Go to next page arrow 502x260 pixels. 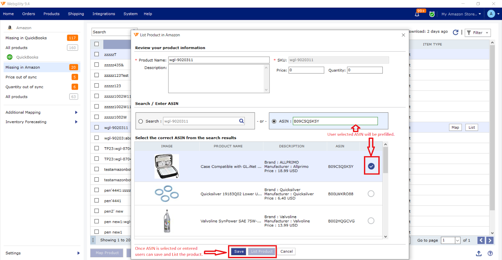click(490, 240)
